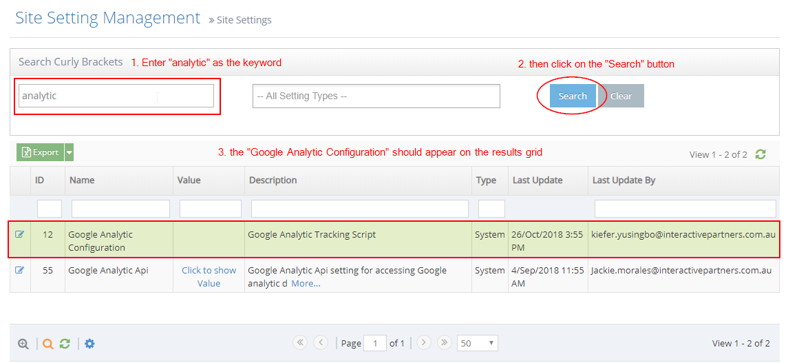Viewport: 788px width, 363px height.
Task: Go to the first page
Action: pyautogui.click(x=300, y=342)
